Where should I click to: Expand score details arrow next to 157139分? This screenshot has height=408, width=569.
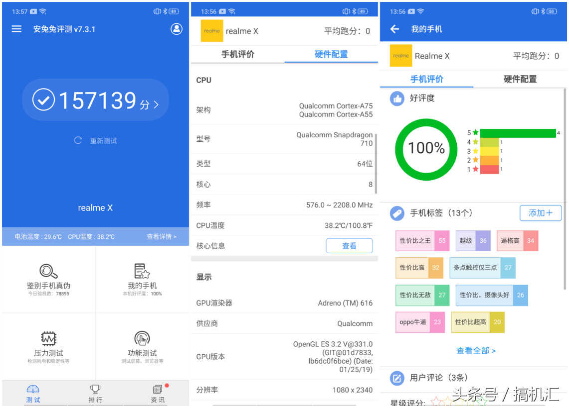pyautogui.click(x=156, y=104)
